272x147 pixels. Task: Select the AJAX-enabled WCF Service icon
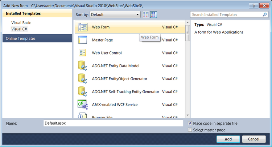click(82, 104)
